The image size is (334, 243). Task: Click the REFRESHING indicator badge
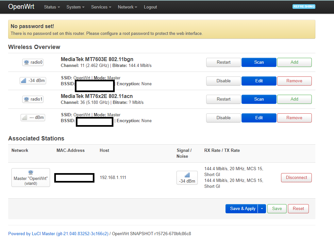(304, 7)
